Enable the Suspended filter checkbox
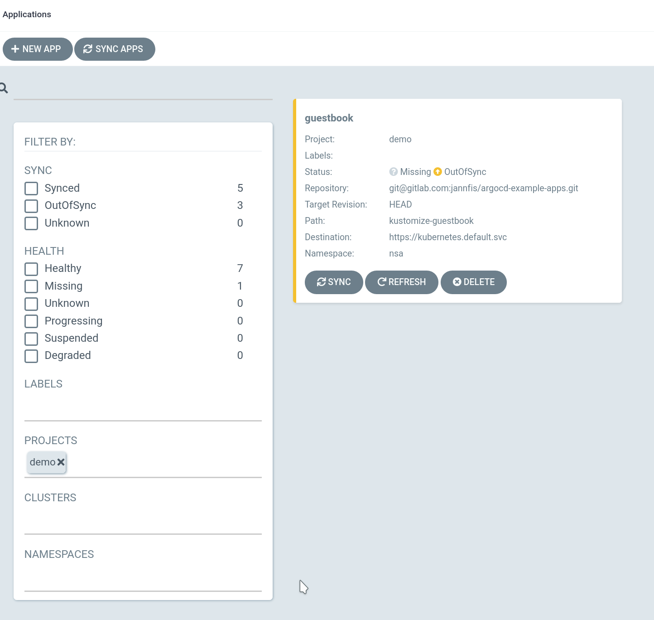This screenshot has width=654, height=620. (x=31, y=339)
